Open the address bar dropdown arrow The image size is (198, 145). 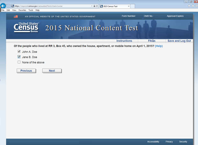point(92,6)
